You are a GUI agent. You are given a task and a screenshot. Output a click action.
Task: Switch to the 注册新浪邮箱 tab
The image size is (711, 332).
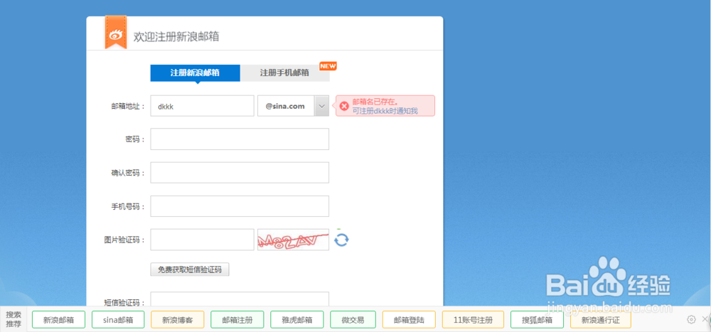click(195, 73)
